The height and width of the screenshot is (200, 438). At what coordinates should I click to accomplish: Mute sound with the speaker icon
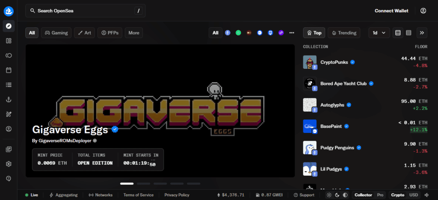(x=426, y=195)
